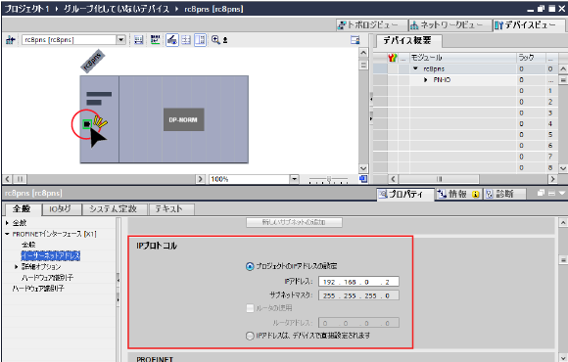Select the green PROFINET port on the device
568x362 pixels.
click(x=86, y=124)
